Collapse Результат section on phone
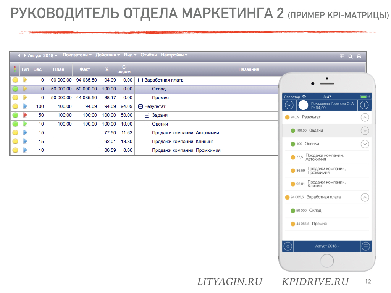 click(365, 118)
